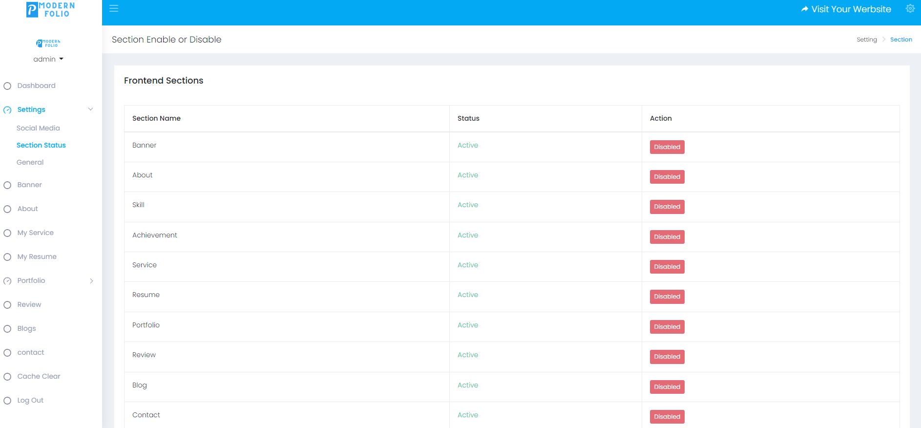This screenshot has height=428, width=921.
Task: Open Social Media settings submenu item
Action: point(38,128)
